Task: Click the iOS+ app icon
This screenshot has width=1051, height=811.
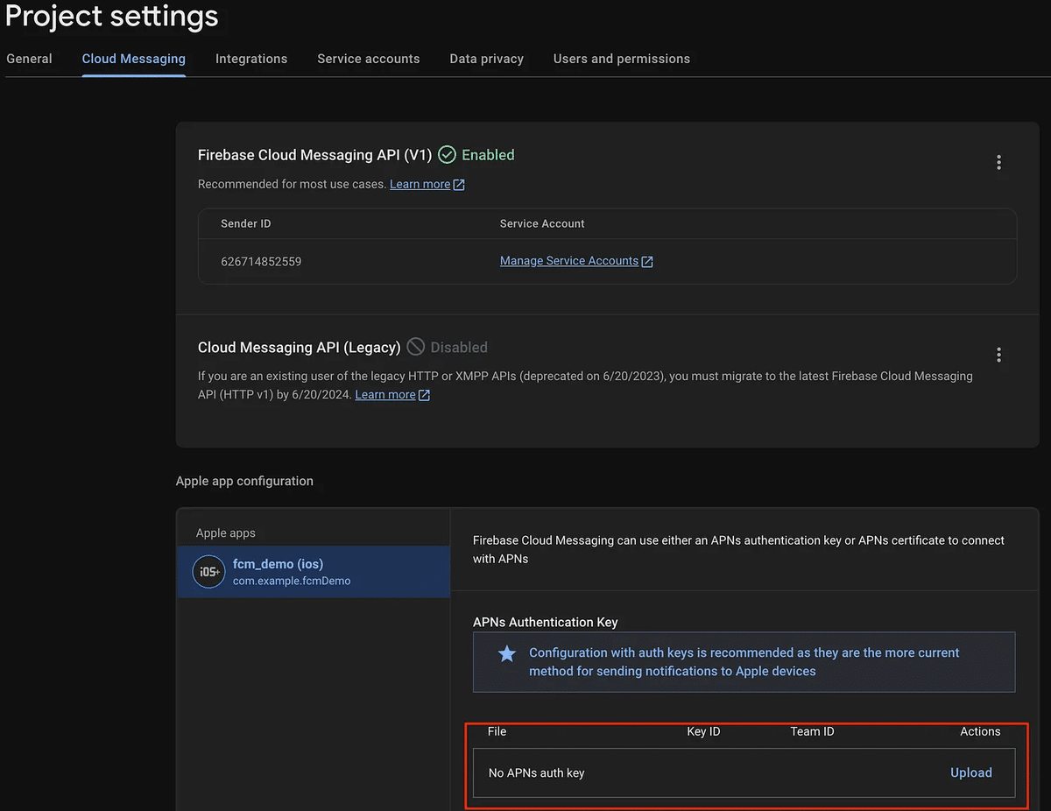Action: point(208,572)
